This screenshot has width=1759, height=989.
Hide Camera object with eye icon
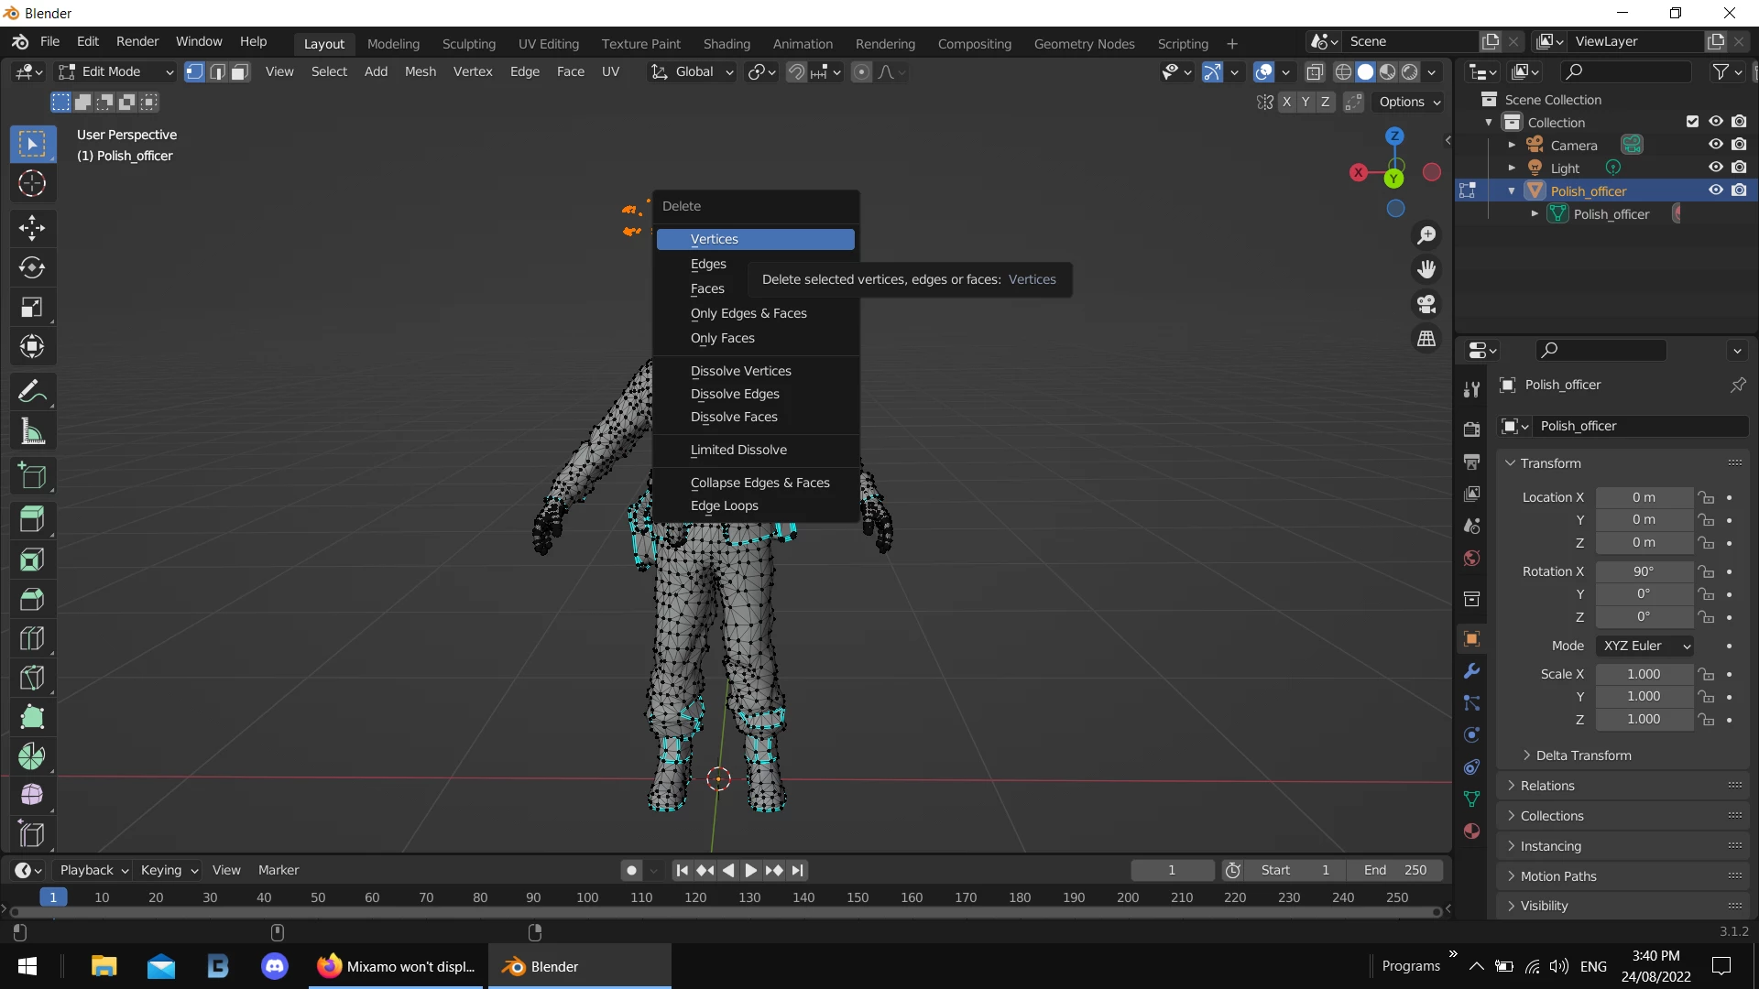coord(1716,145)
